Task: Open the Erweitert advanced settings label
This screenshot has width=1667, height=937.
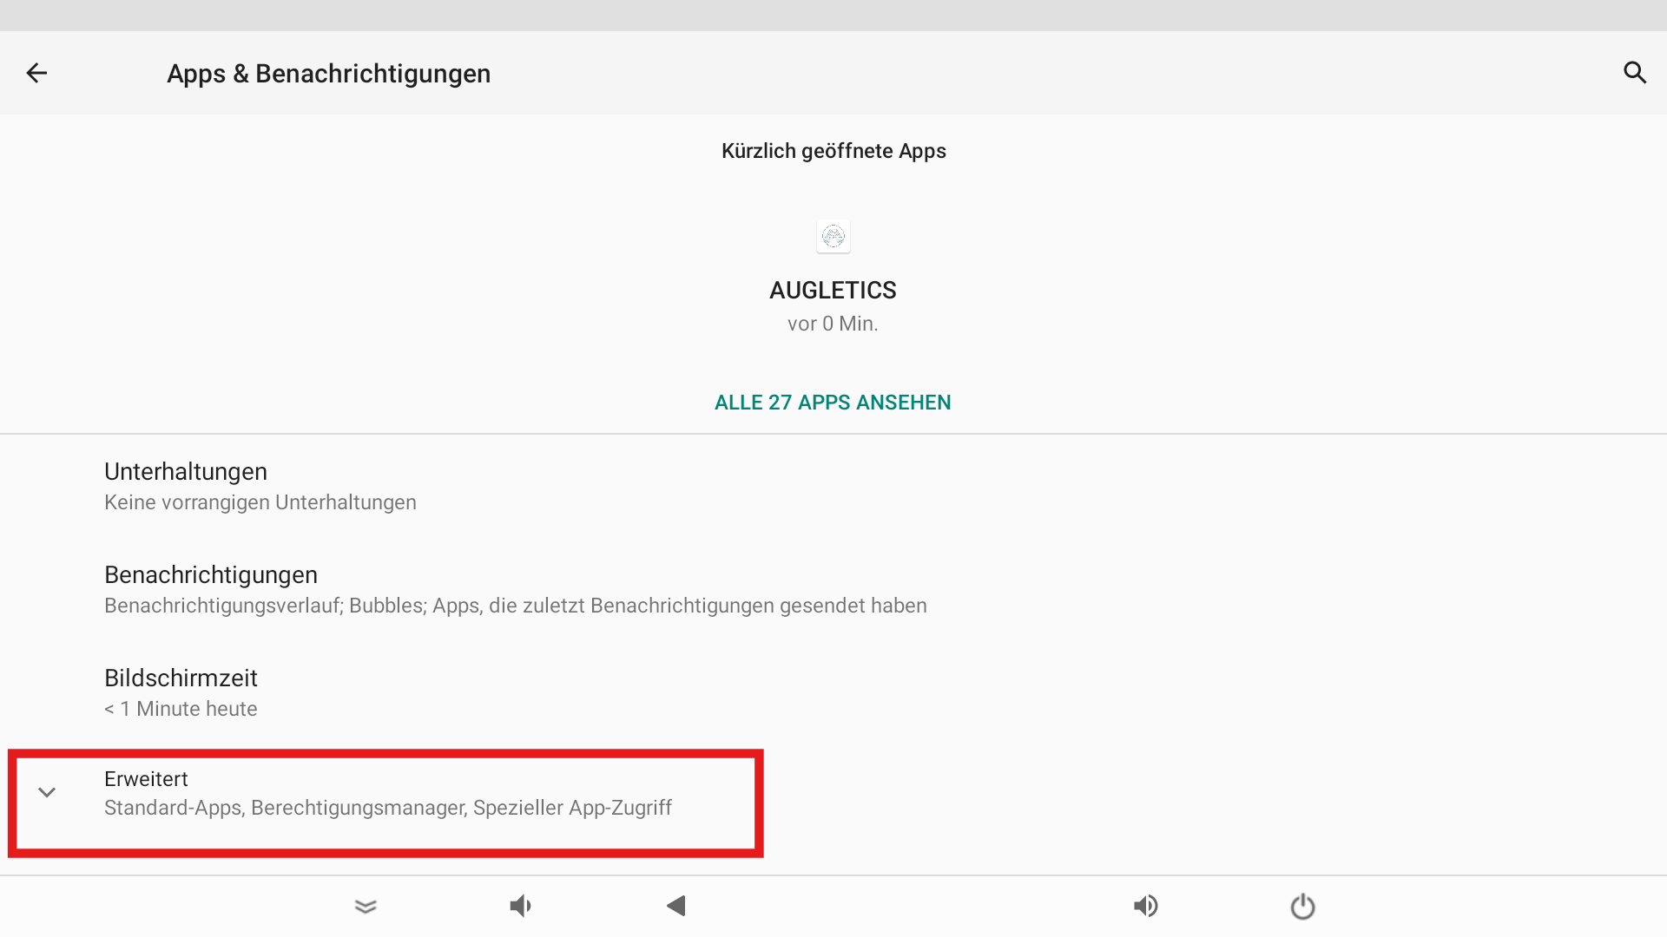Action: coord(146,779)
